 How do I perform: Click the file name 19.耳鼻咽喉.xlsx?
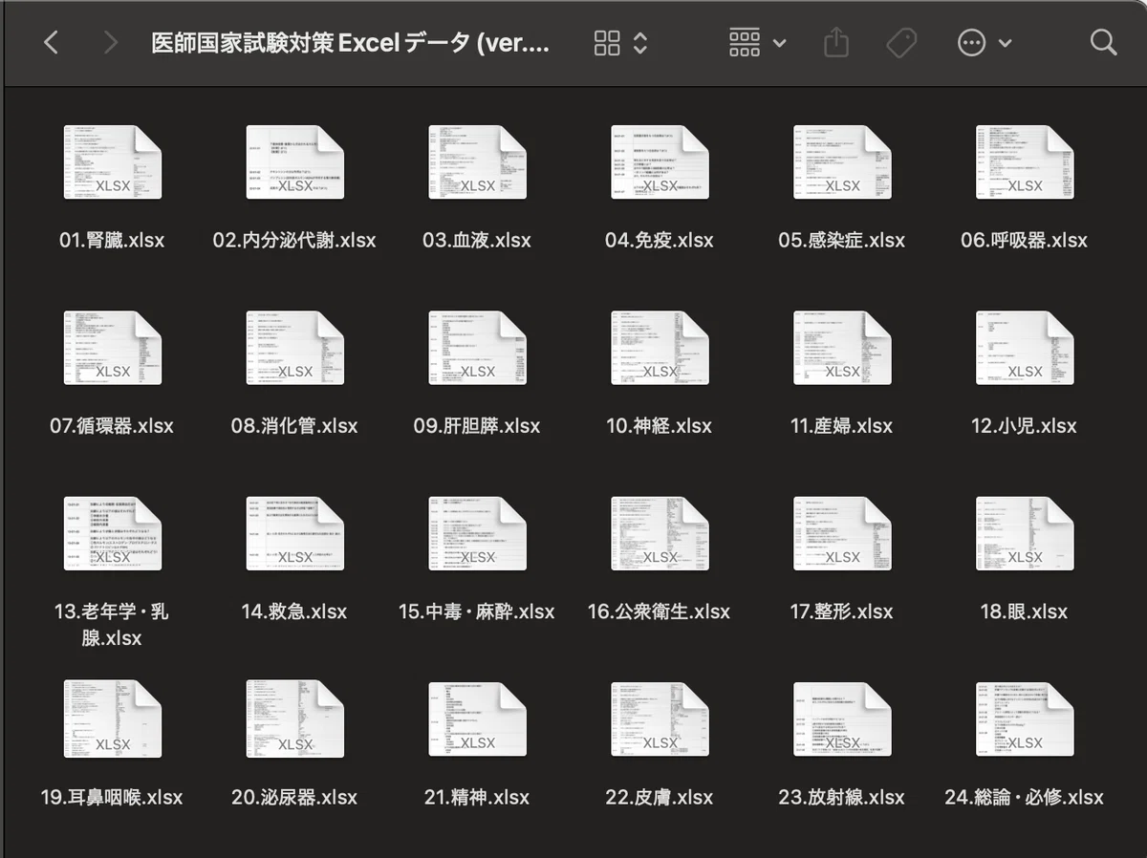[112, 797]
